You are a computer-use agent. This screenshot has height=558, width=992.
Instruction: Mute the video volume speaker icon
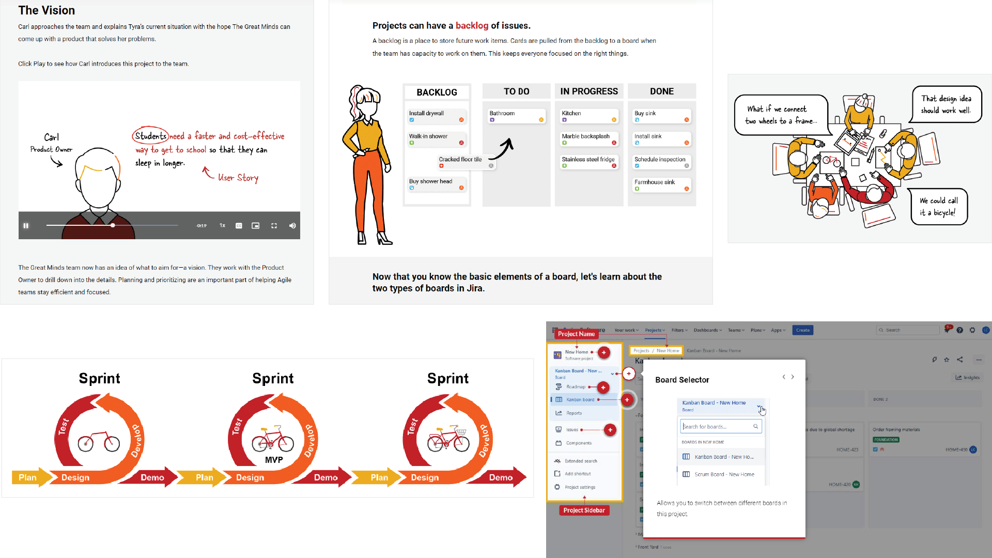(292, 226)
